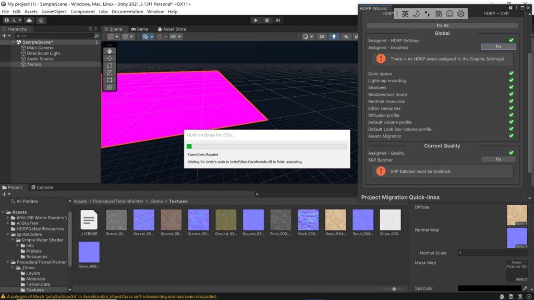Viewport: 534px width, 300px height.
Task: Open Hierarchy create plus dropdown
Action: [x=6, y=36]
